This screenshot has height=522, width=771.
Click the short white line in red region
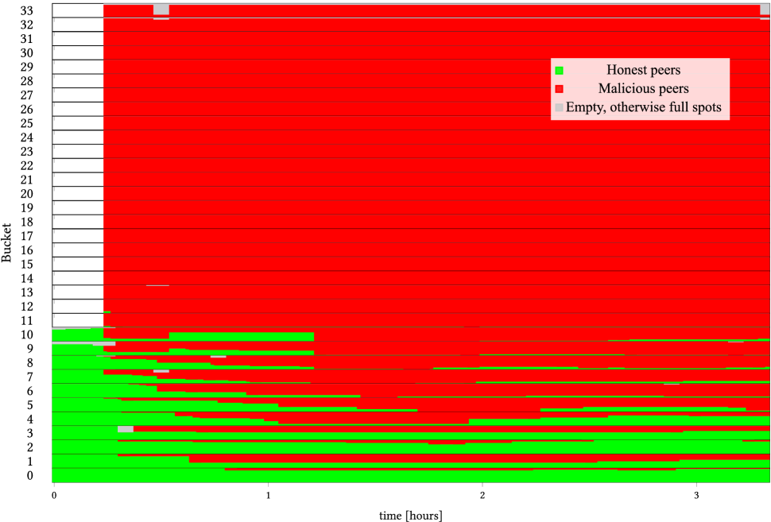coord(157,285)
